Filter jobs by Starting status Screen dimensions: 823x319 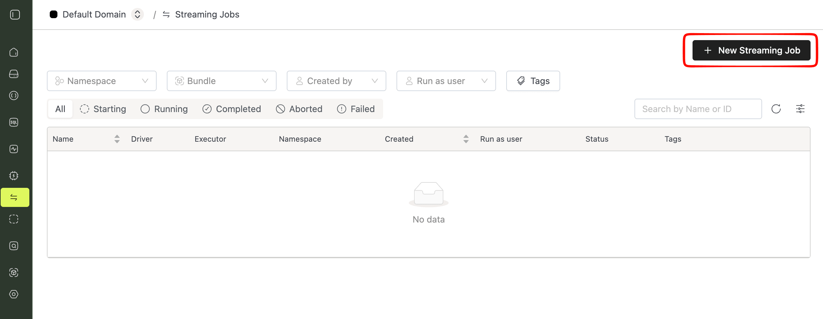coord(103,109)
